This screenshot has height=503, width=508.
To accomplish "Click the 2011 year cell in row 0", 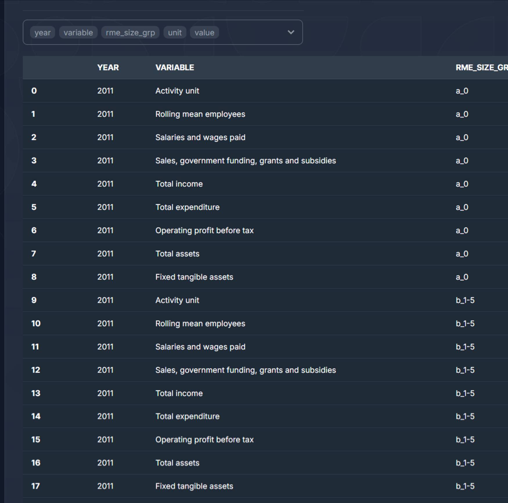I will tap(105, 91).
